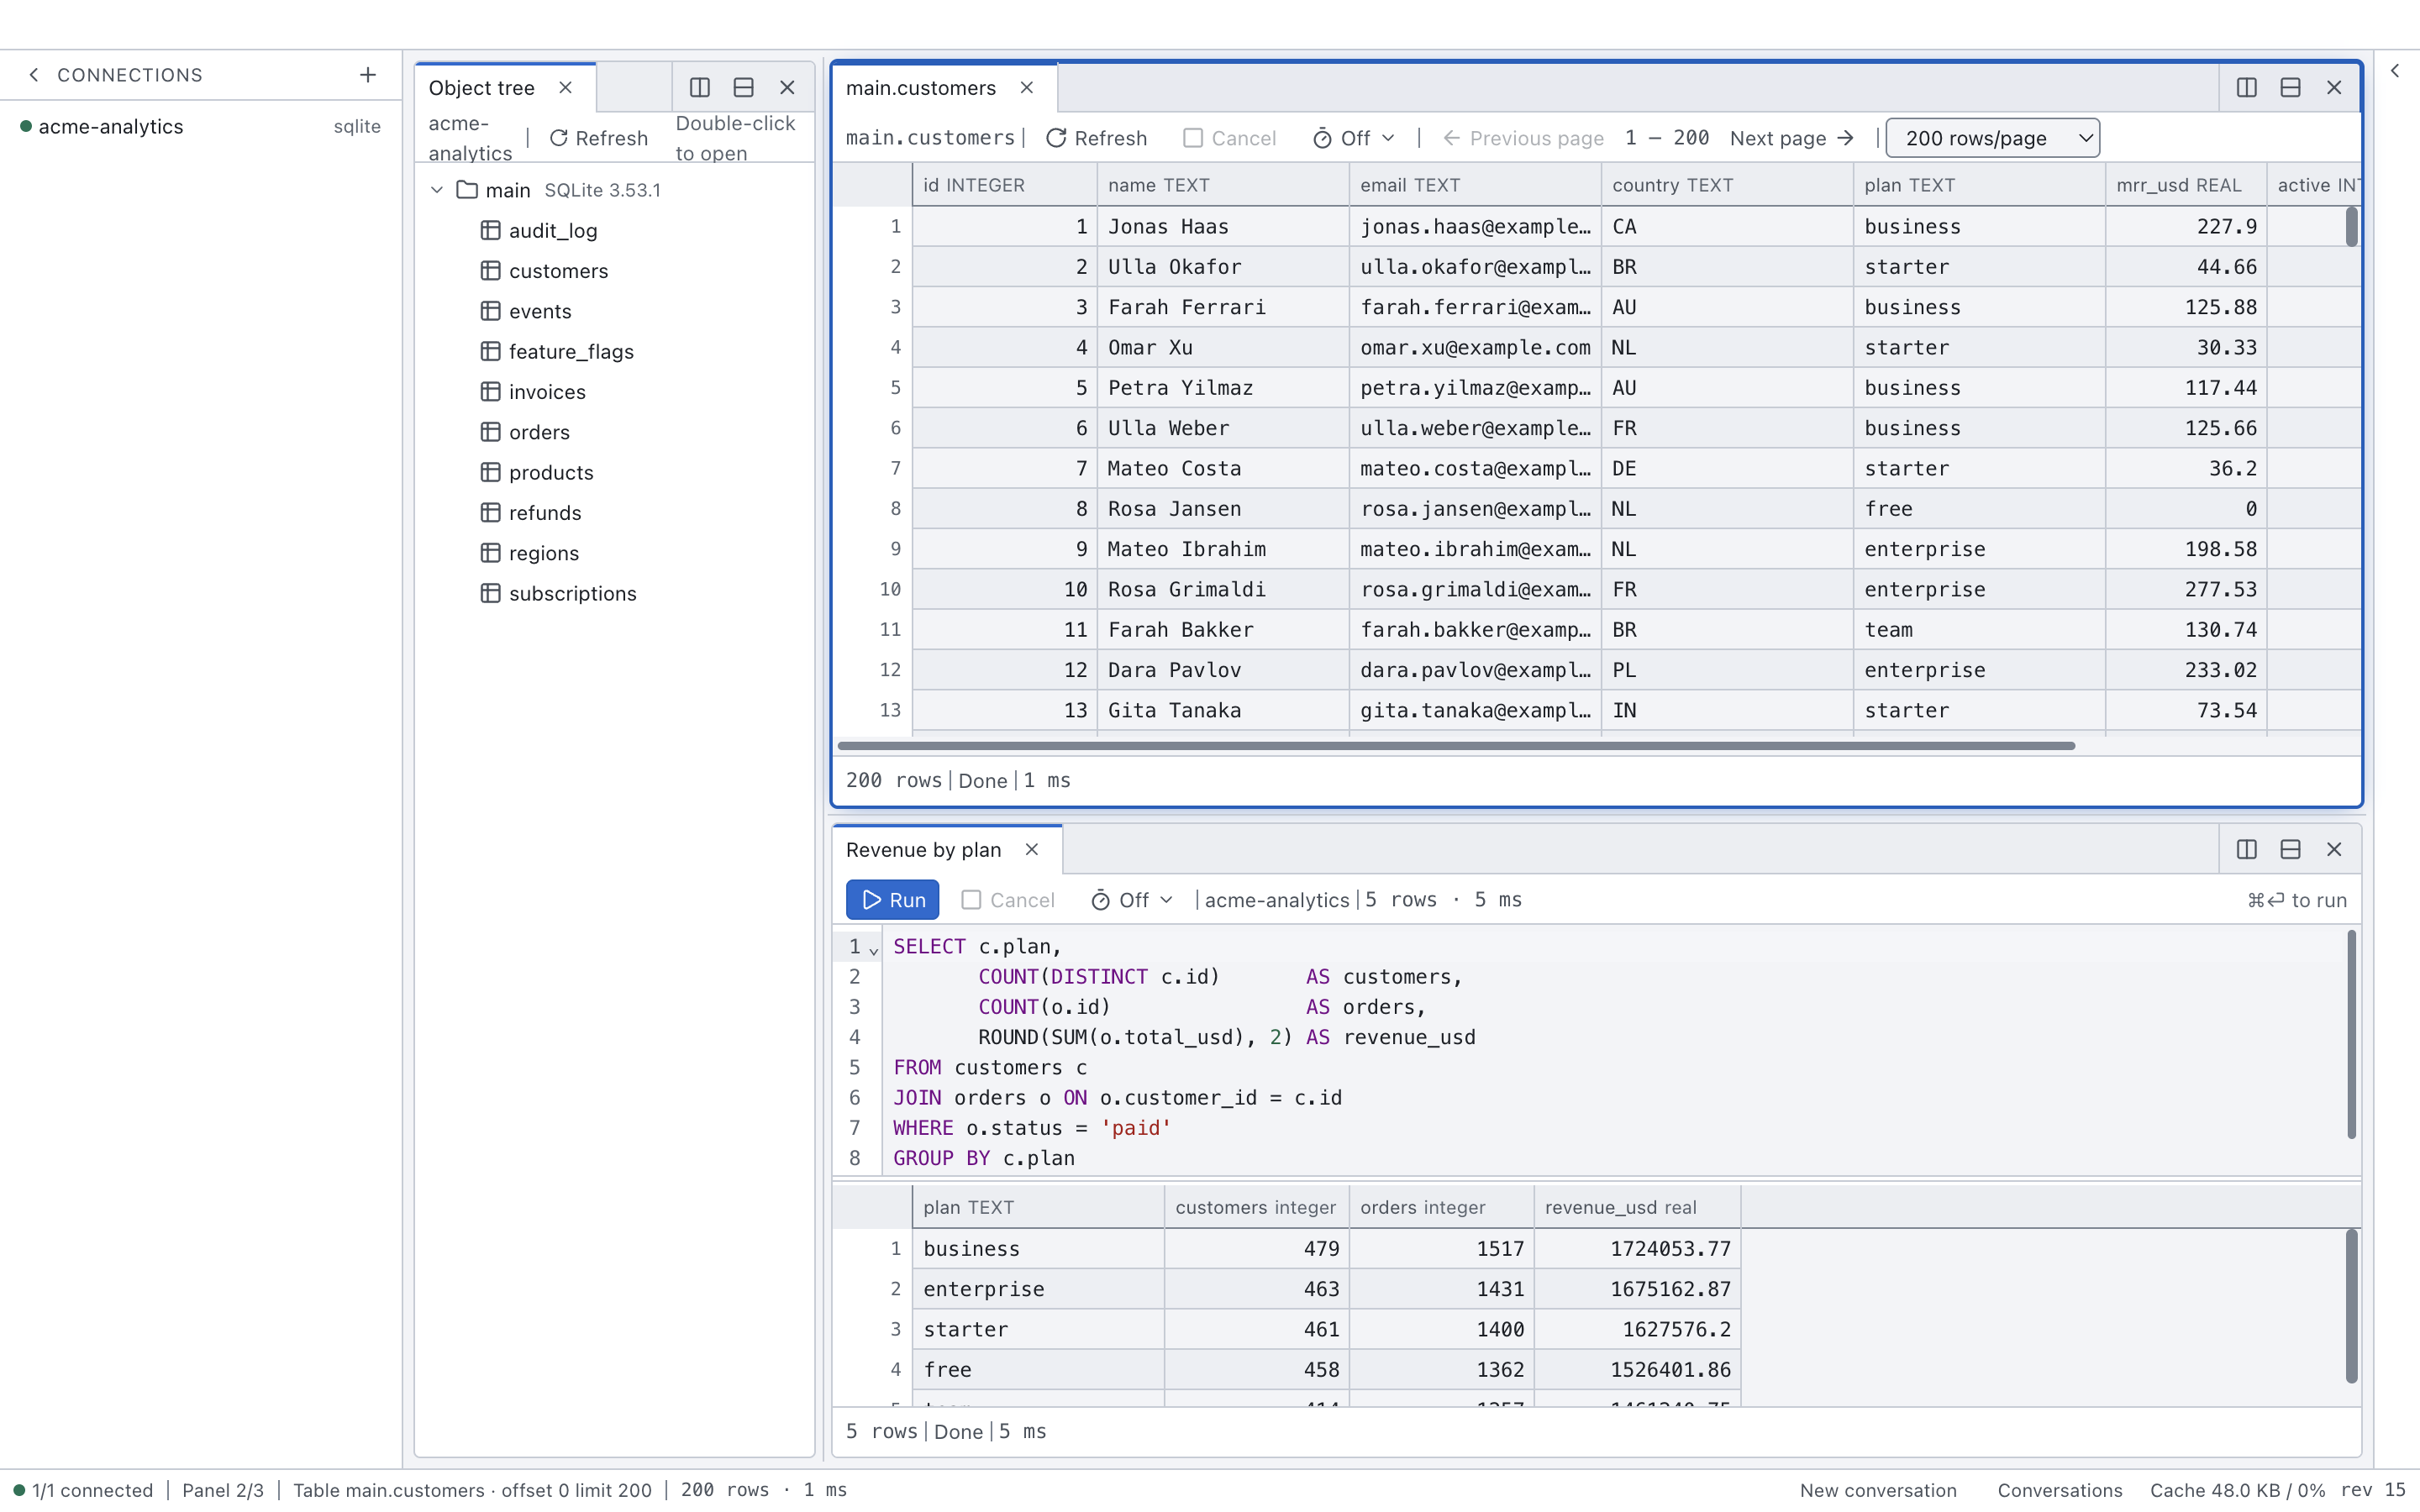Click the disabled Previous page button

coord(1523,139)
